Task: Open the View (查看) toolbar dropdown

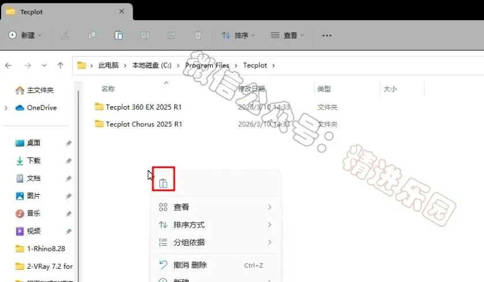Action: [287, 35]
